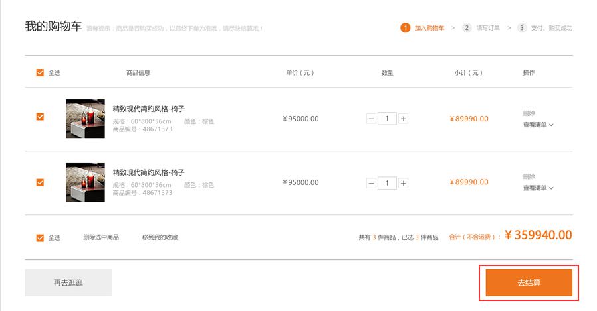The height and width of the screenshot is (311, 597).
Task: Click step 1 加入购物车 circle icon
Action: [x=406, y=28]
